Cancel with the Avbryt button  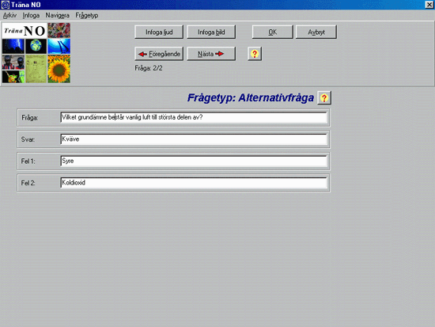click(316, 32)
